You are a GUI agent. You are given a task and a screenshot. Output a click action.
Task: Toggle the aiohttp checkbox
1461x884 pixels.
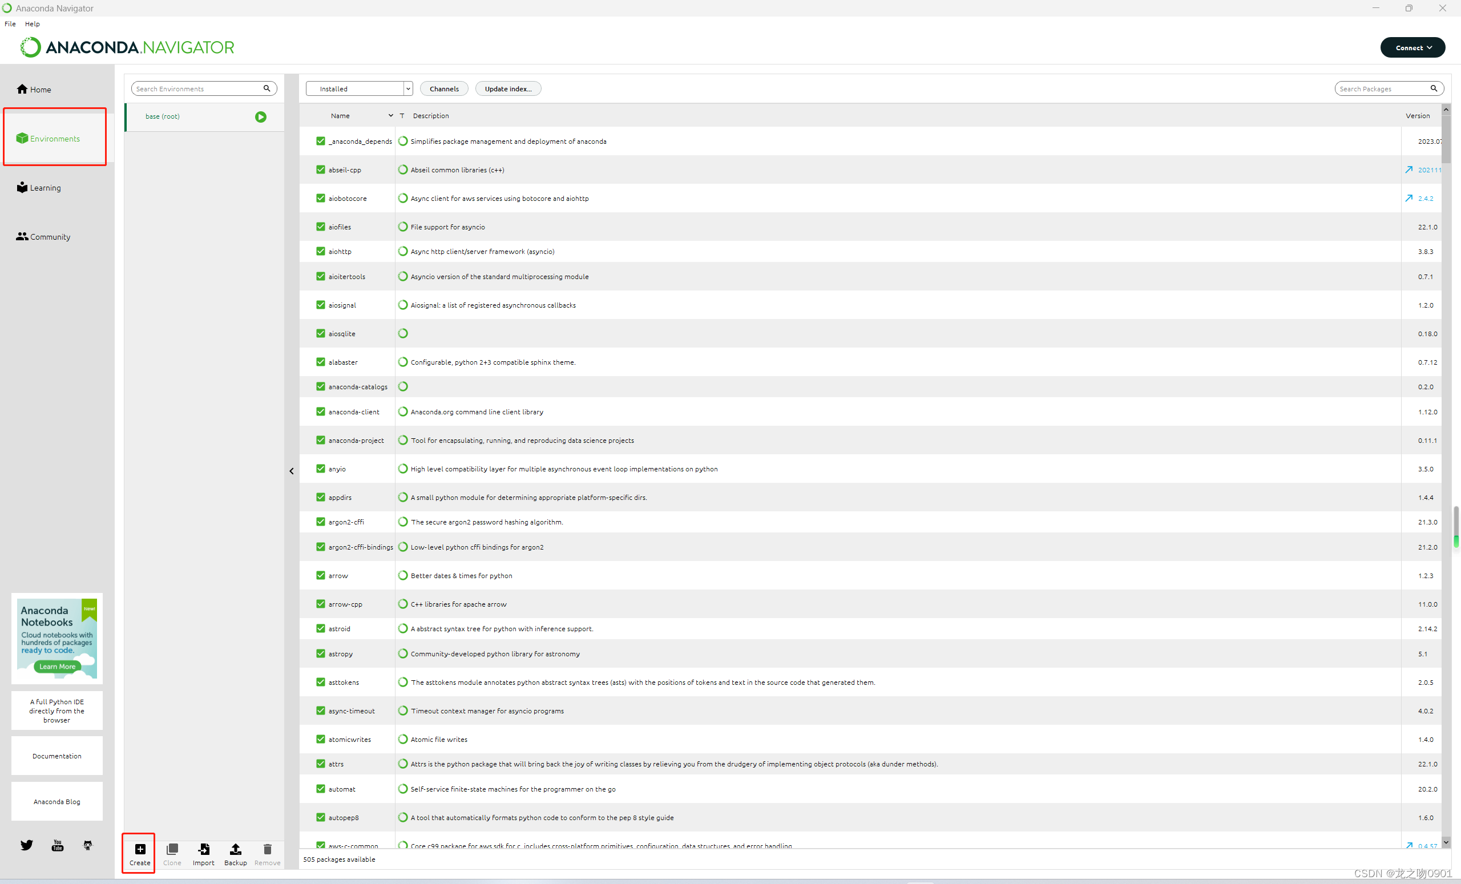[321, 251]
